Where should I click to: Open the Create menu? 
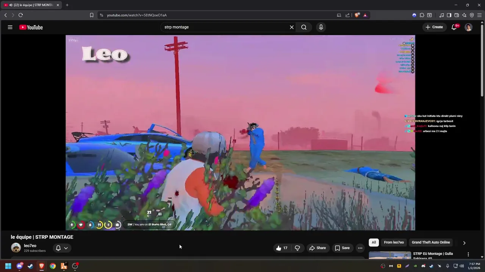[434, 27]
